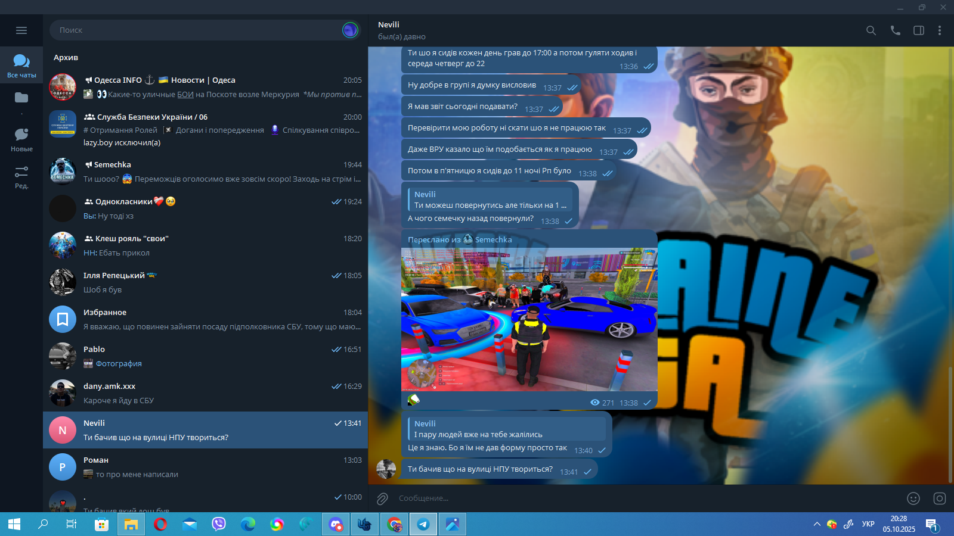Open the Одесса INFO channel

(x=205, y=87)
